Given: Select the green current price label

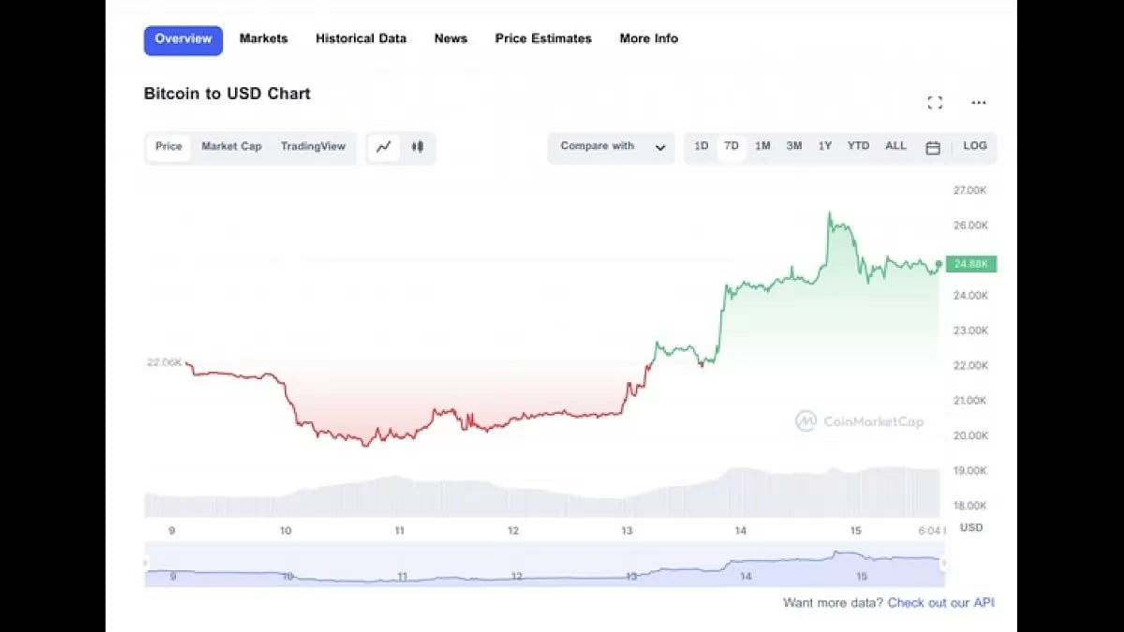Looking at the screenshot, I should coord(971,264).
